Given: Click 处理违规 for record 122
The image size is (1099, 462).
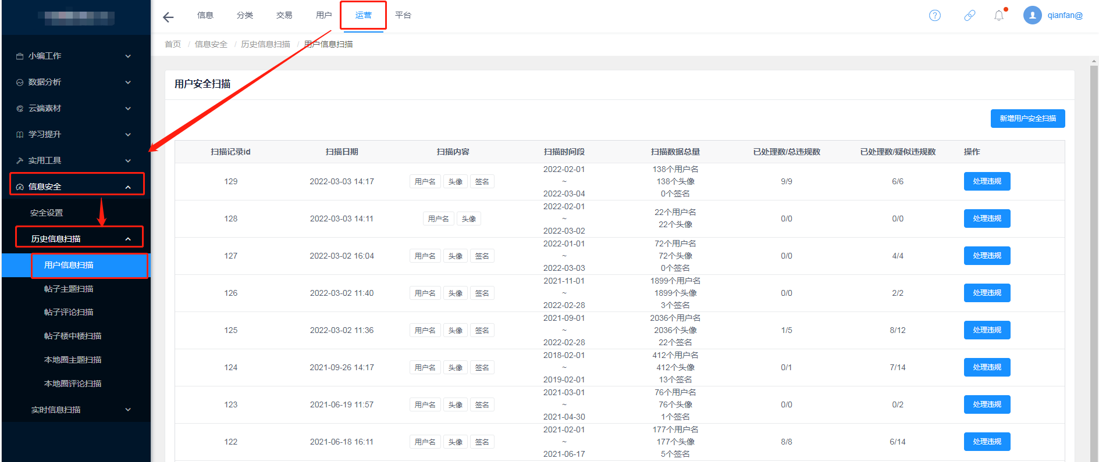Looking at the screenshot, I should tap(987, 442).
